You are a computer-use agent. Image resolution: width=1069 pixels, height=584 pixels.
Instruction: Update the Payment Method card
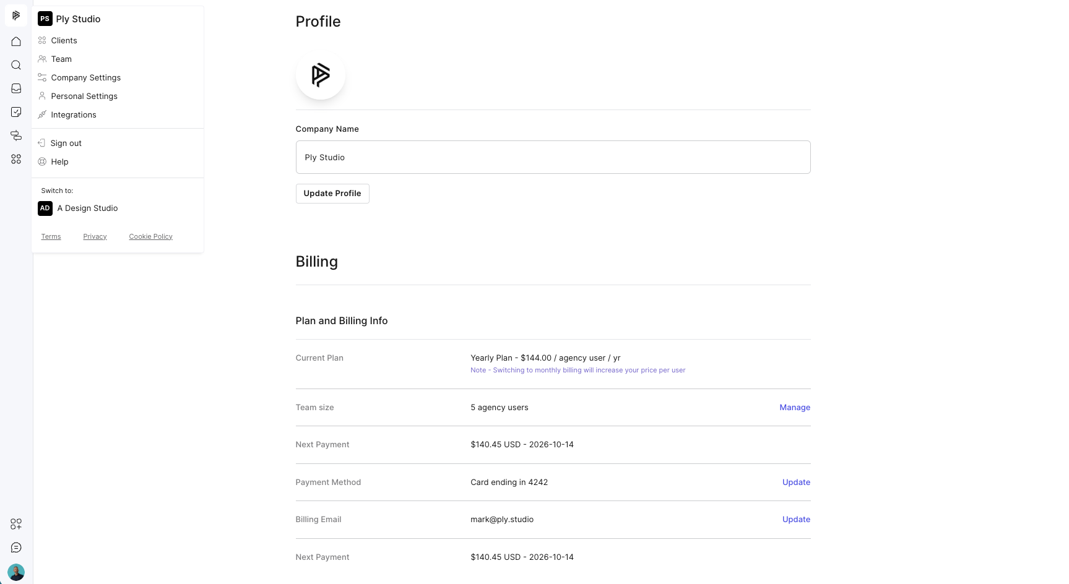tap(796, 483)
